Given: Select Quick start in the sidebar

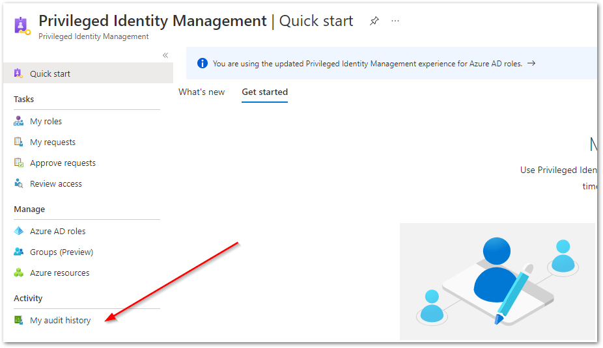Looking at the screenshot, I should coord(88,74).
